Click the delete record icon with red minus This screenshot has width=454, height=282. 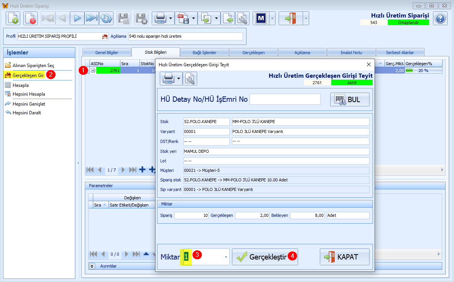pyautogui.click(x=31, y=18)
